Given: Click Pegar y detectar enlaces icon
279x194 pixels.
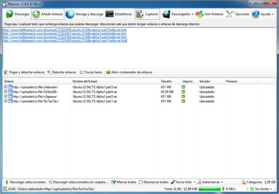Looking at the screenshot, I should pyautogui.click(x=6, y=72).
